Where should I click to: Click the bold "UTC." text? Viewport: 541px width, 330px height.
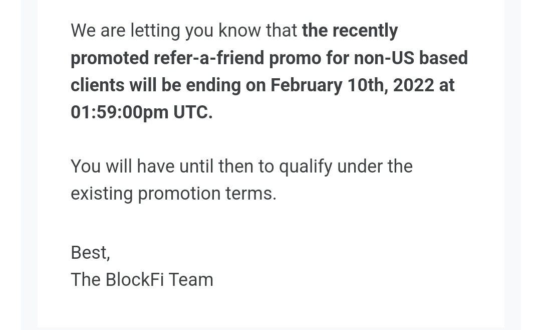[193, 112]
